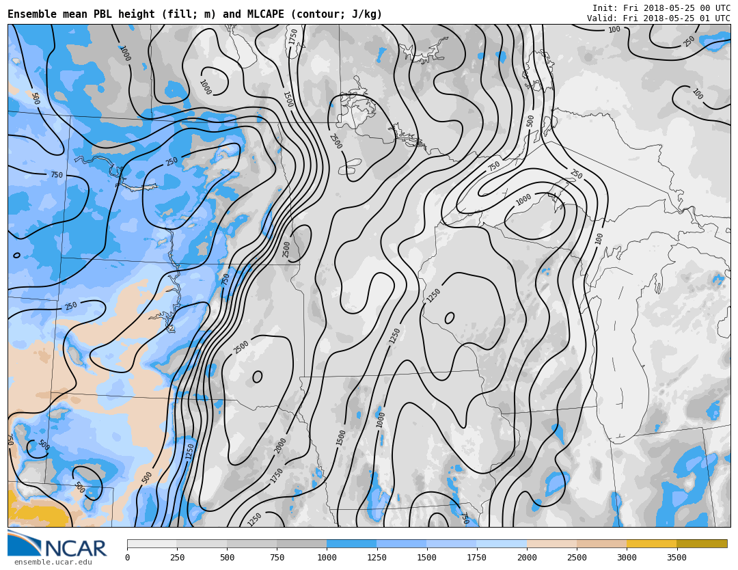Pick the 2000–2500 peach colorbar swatch

551,544
